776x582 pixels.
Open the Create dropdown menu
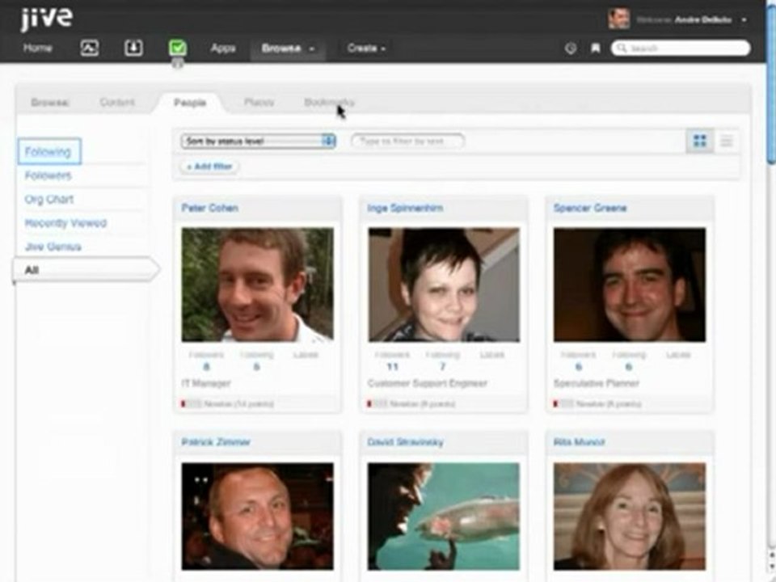coord(366,48)
